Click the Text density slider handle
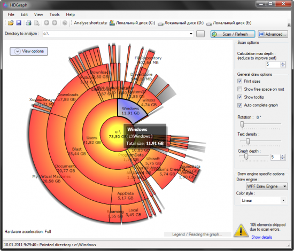This screenshot has width=294, height=251. (x=248, y=141)
